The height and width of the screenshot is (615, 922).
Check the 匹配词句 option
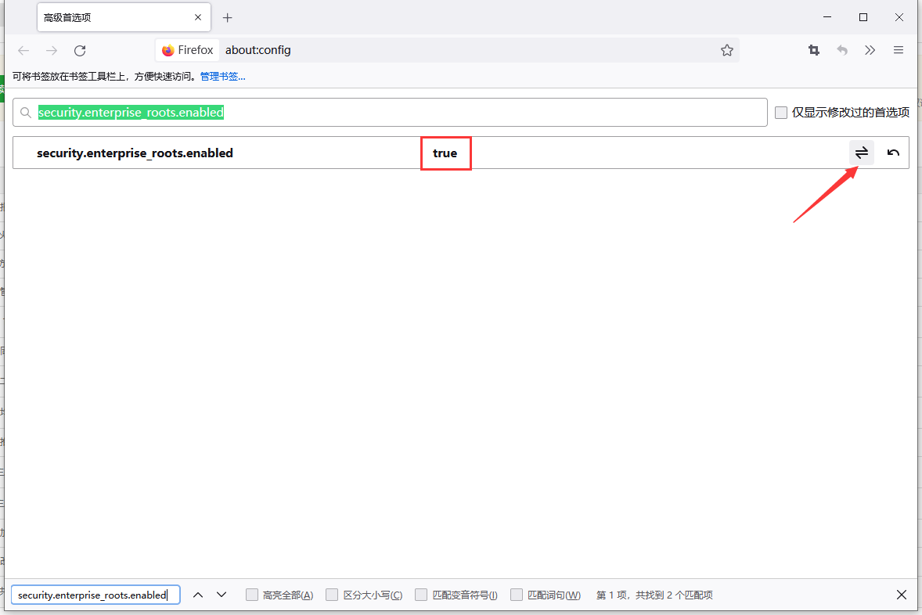click(x=517, y=595)
